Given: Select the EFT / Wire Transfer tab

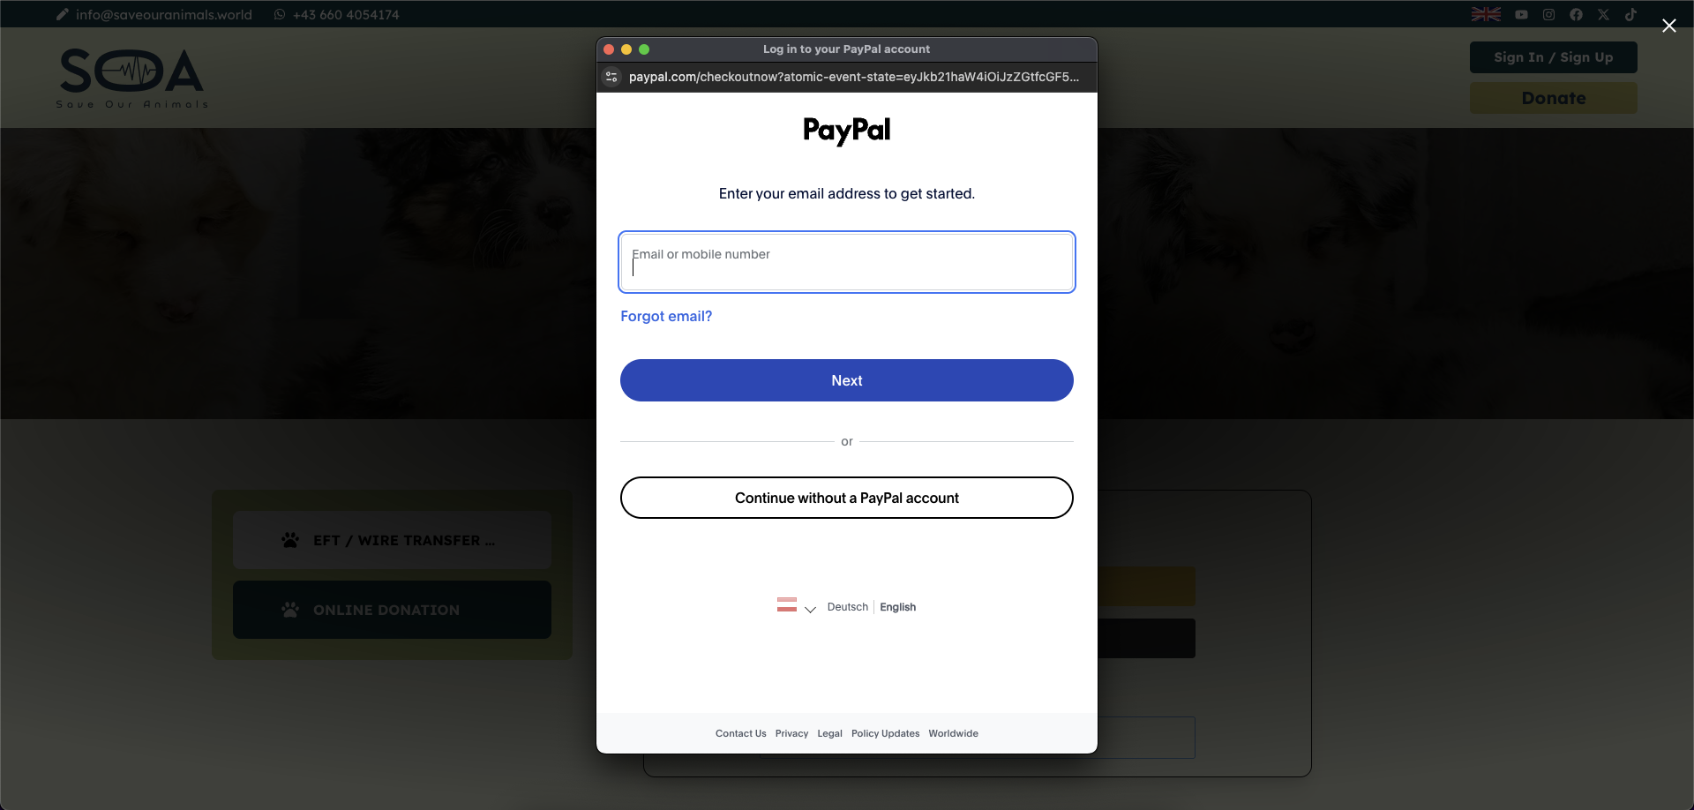Looking at the screenshot, I should tap(392, 540).
